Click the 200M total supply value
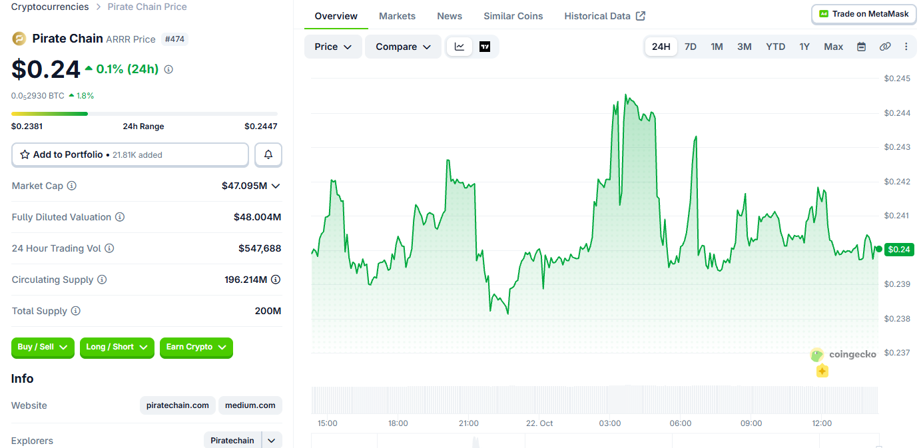923x448 pixels. coord(268,311)
